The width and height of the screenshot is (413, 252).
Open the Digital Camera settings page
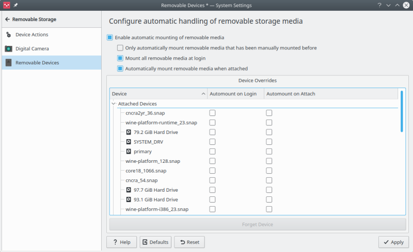pos(32,48)
